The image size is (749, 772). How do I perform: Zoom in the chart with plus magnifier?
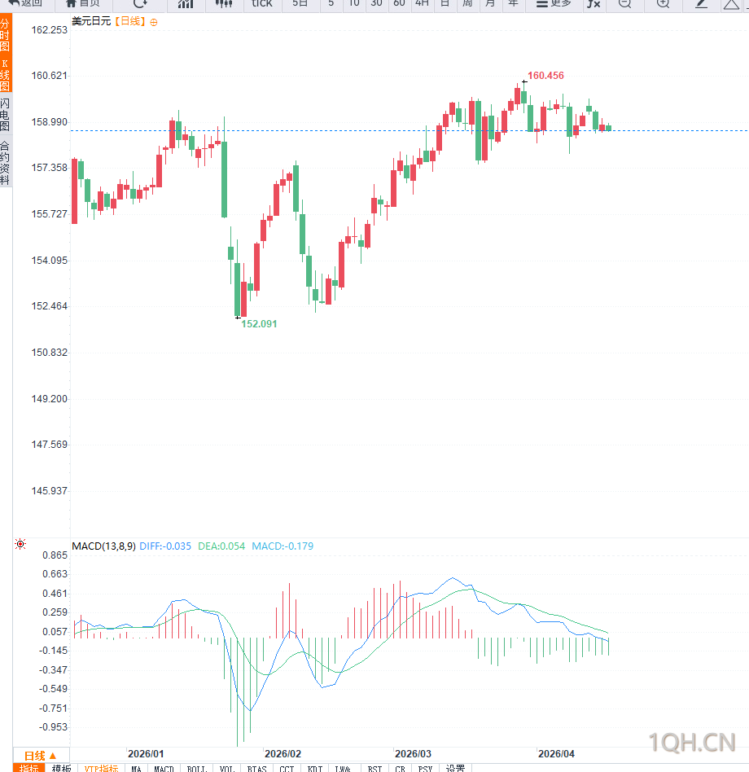click(x=664, y=3)
